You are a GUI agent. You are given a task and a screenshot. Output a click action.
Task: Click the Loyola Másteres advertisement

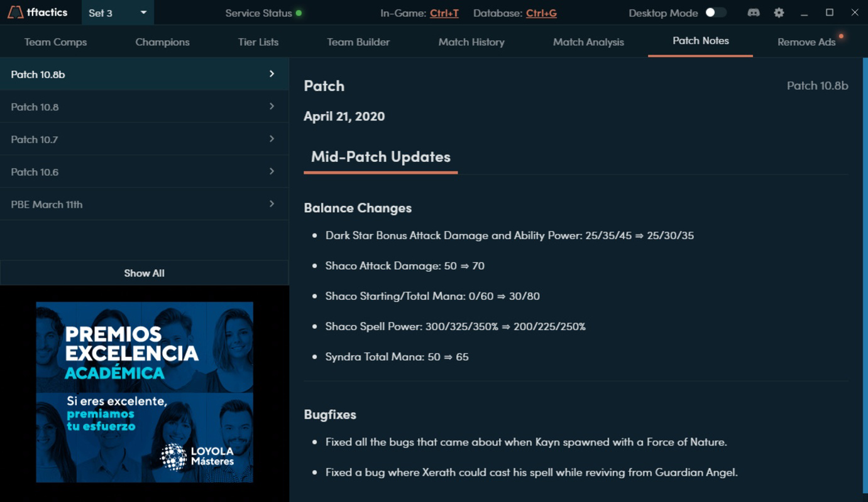coord(145,392)
